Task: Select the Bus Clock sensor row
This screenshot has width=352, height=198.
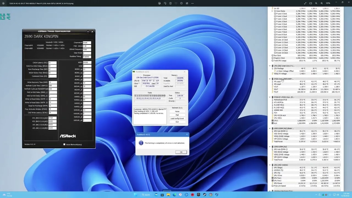Action: (x=306, y=55)
